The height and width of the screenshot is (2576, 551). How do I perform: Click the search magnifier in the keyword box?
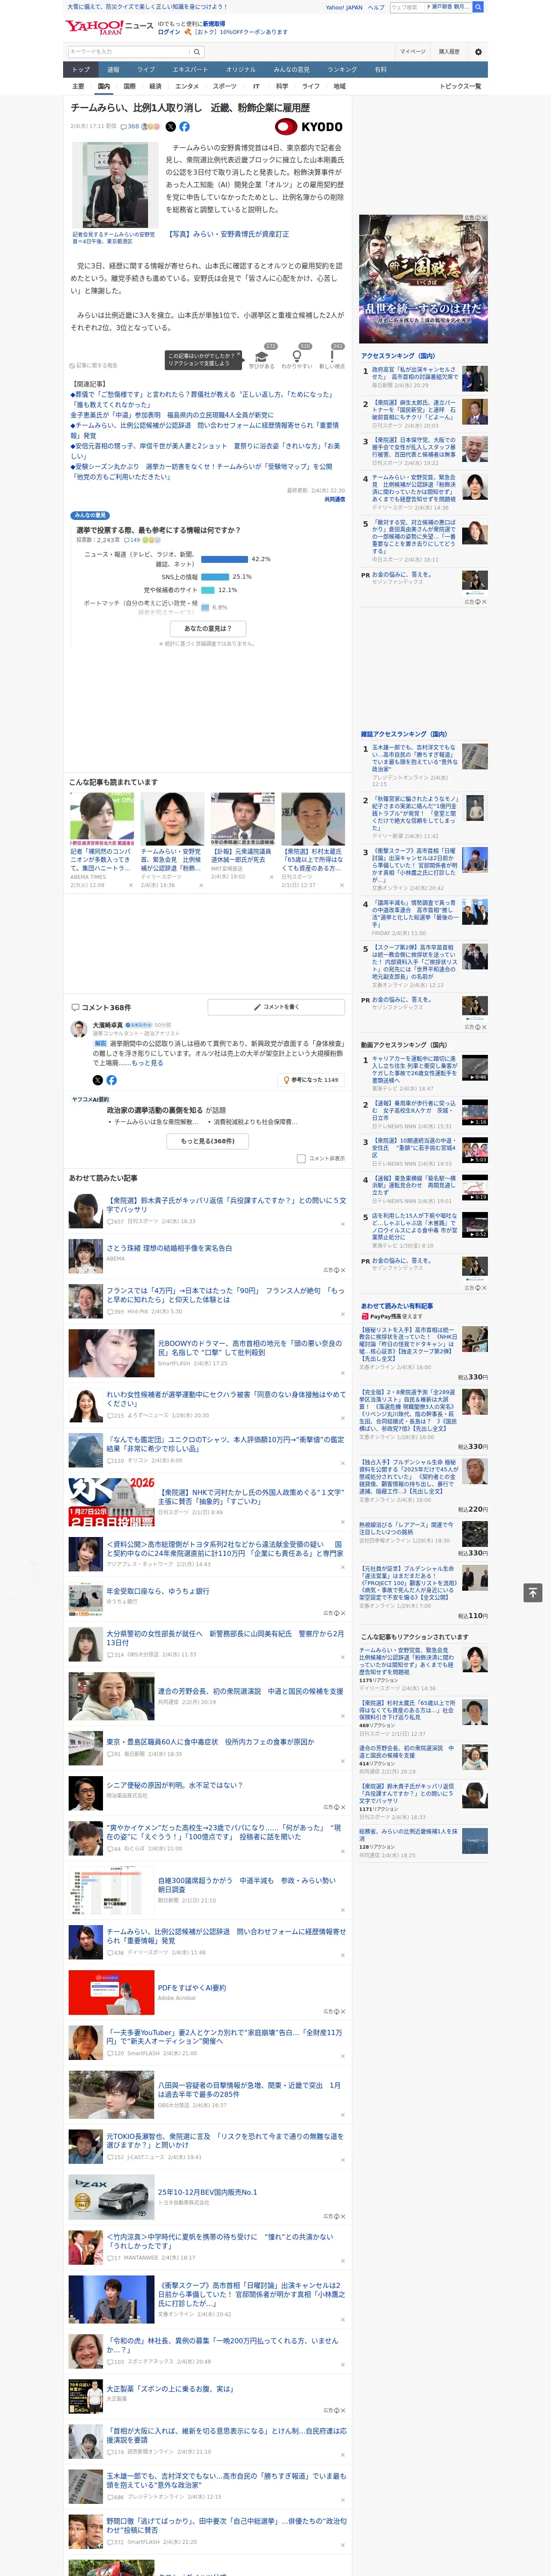197,52
